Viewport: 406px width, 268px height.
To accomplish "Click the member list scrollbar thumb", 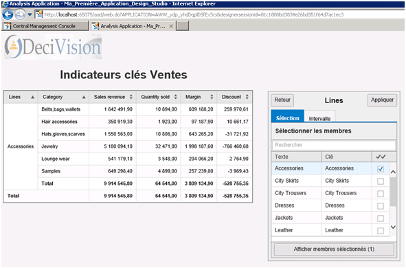I will pos(393,192).
